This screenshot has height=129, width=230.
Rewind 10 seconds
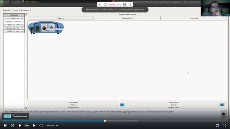(13, 125)
